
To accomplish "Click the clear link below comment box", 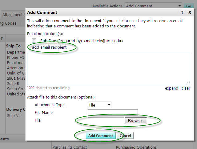I will click(x=186, y=88).
